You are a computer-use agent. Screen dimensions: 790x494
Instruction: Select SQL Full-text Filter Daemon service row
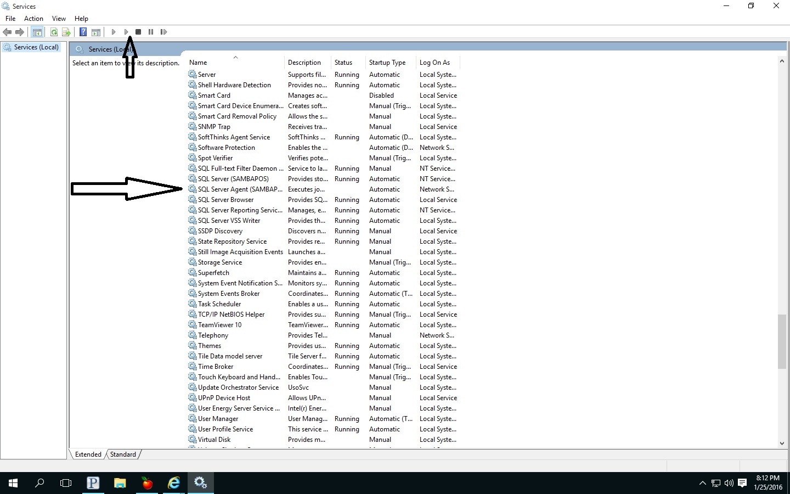click(x=324, y=169)
